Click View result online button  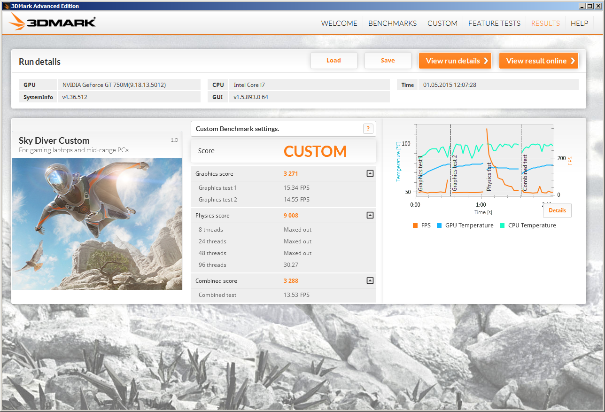click(538, 61)
